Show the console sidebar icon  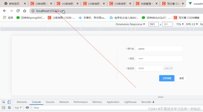3,108
